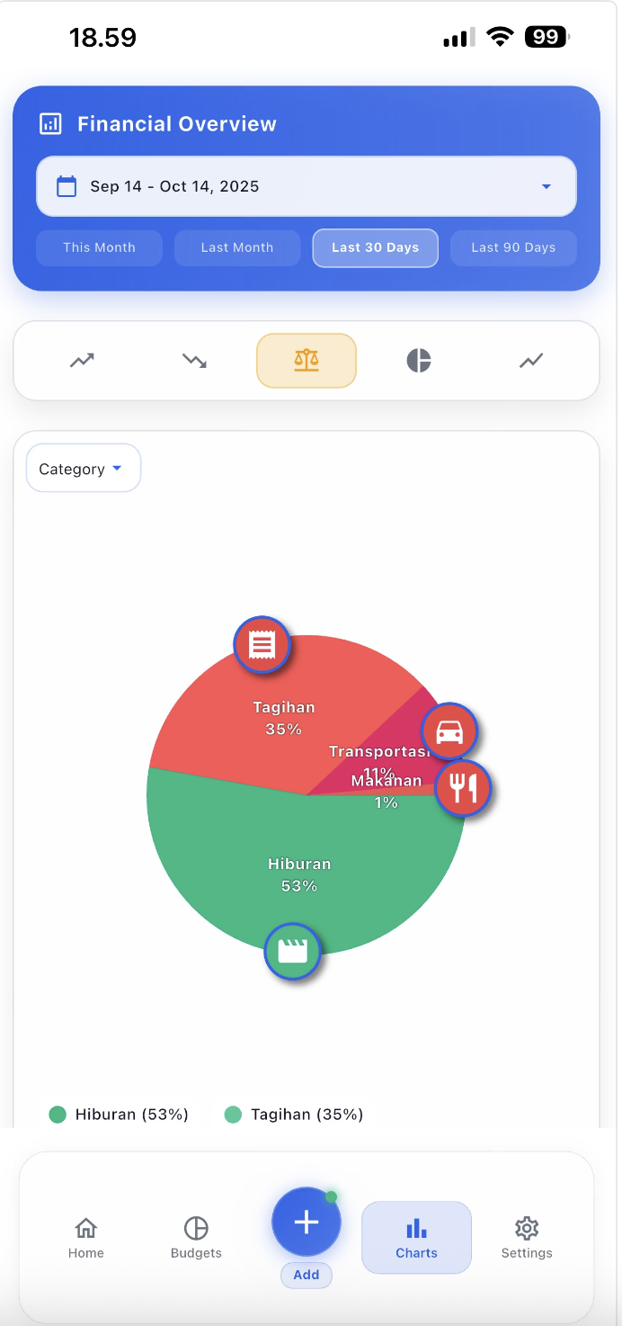Screen dimensions: 622x1326
Task: Go to the Budgets tab
Action: click(x=195, y=1236)
